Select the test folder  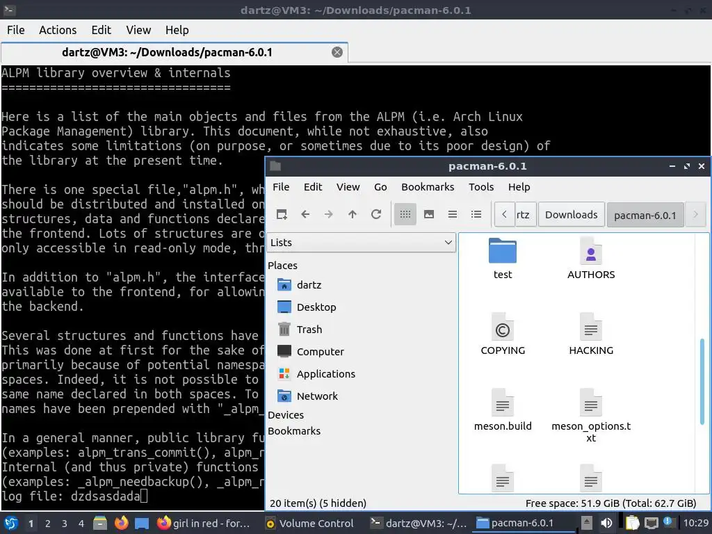click(502, 259)
